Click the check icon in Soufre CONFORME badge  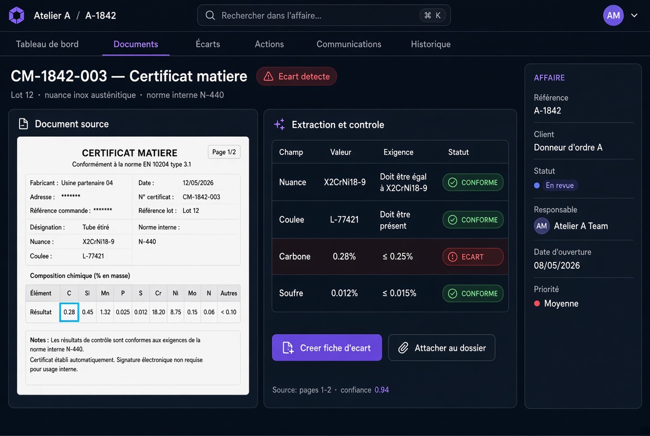[452, 294]
